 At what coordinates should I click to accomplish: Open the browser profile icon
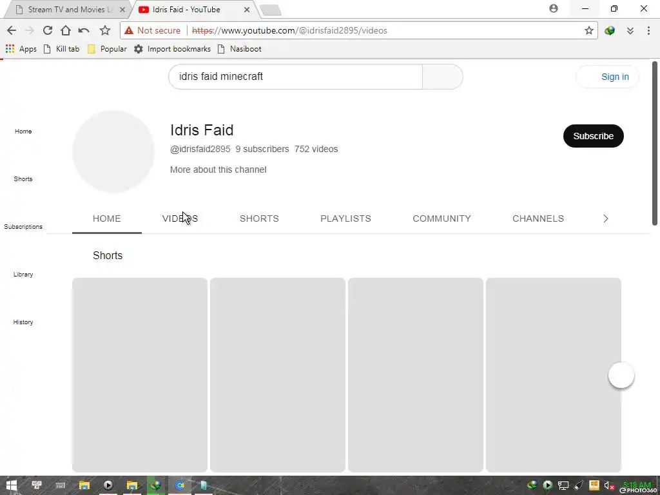coord(554,8)
